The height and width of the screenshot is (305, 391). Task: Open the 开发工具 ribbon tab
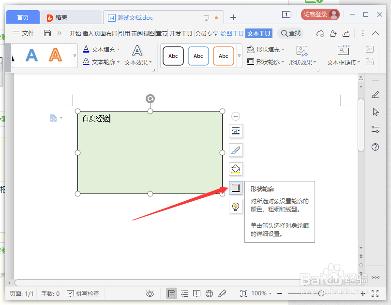click(181, 33)
